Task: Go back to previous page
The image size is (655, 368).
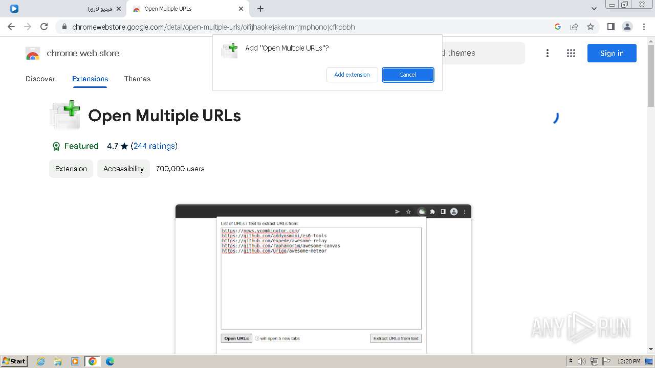Action: [x=11, y=27]
